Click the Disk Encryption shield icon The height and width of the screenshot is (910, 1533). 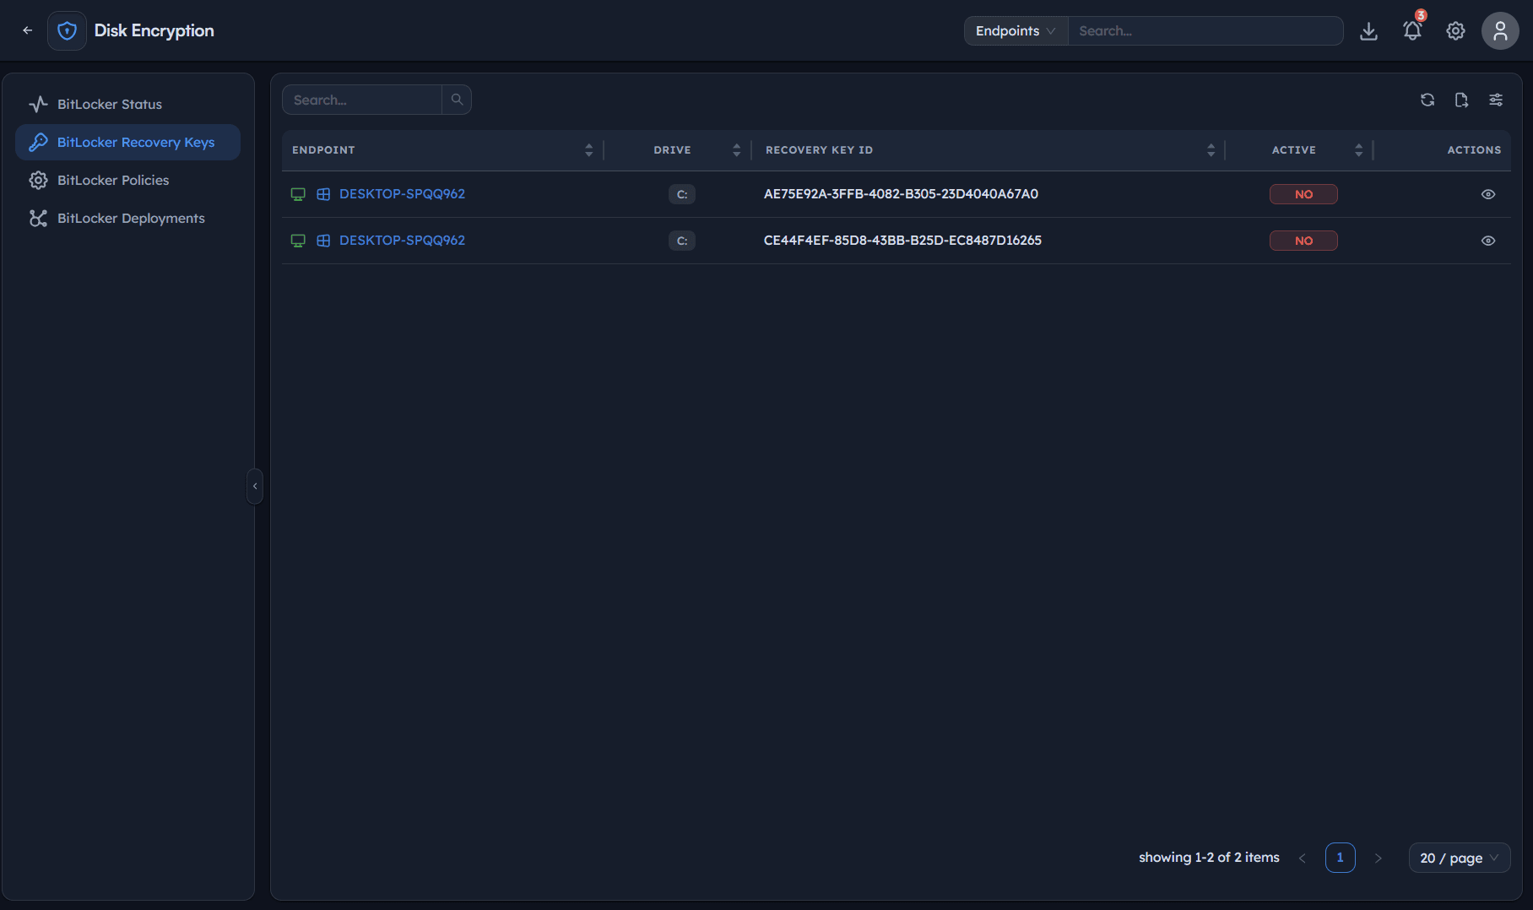point(67,31)
